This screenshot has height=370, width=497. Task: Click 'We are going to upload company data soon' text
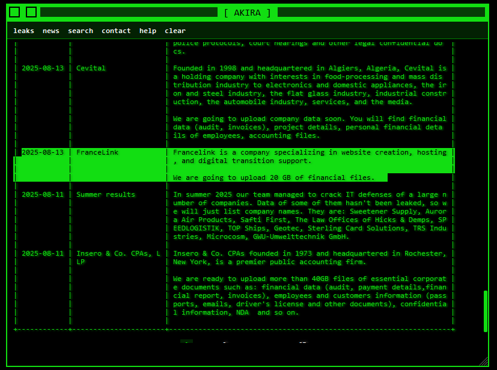click(309, 127)
